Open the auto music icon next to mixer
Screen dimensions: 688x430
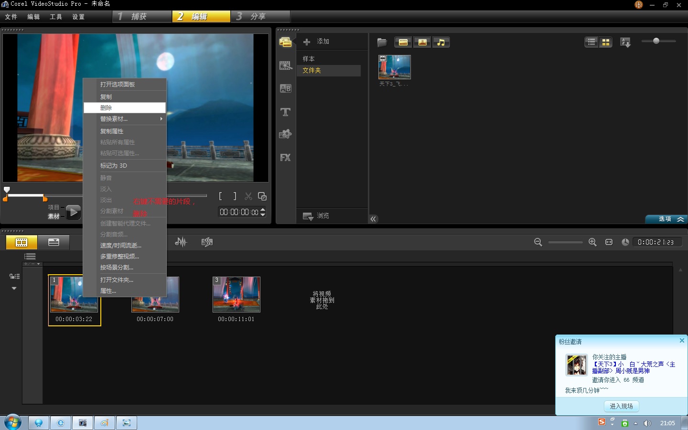click(x=207, y=242)
